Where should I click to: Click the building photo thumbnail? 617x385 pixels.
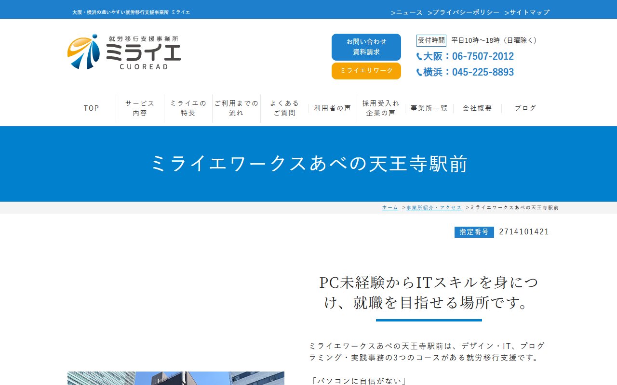coord(176,378)
